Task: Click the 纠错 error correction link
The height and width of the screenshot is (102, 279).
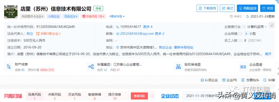Action: coord(269,80)
